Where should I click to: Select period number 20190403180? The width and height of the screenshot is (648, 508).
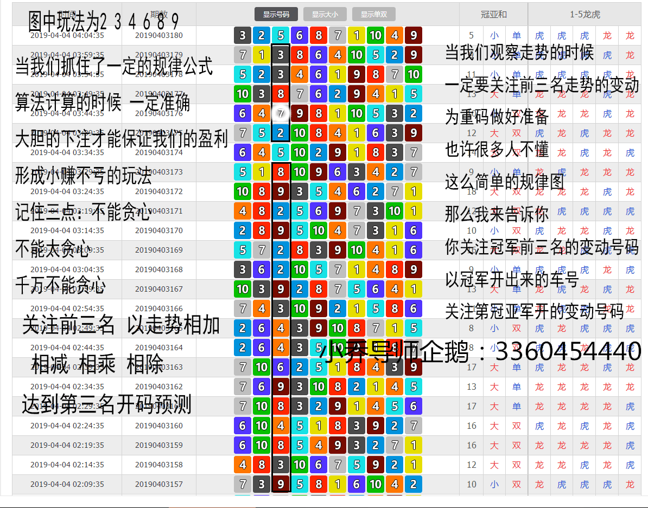coord(158,36)
